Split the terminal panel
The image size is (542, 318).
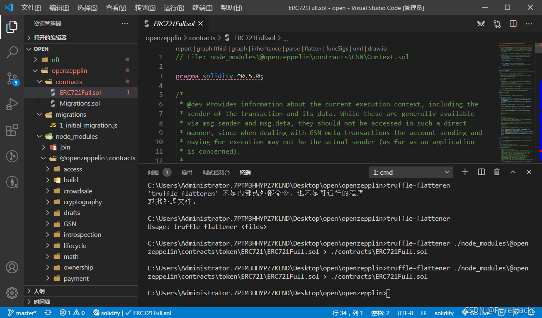[481, 172]
